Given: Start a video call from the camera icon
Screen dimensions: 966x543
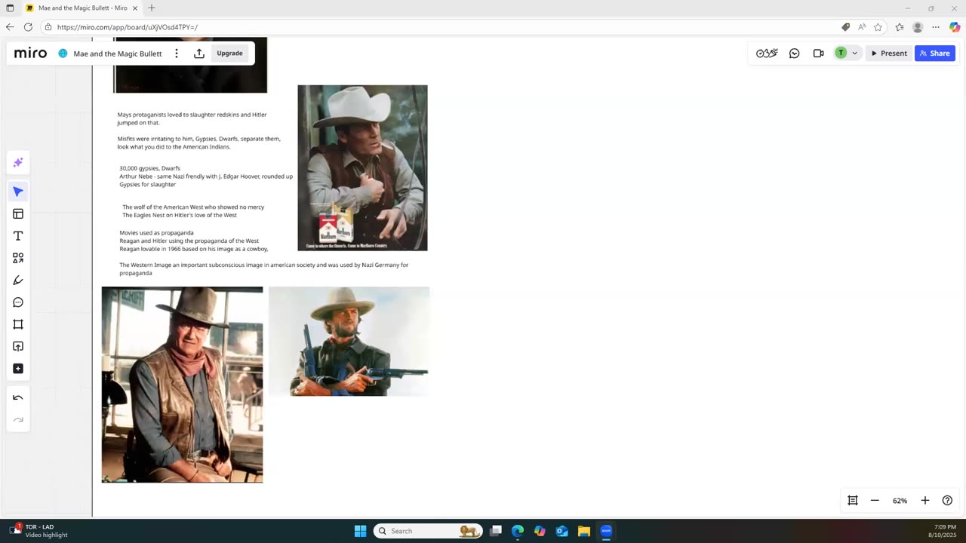Looking at the screenshot, I should [818, 54].
